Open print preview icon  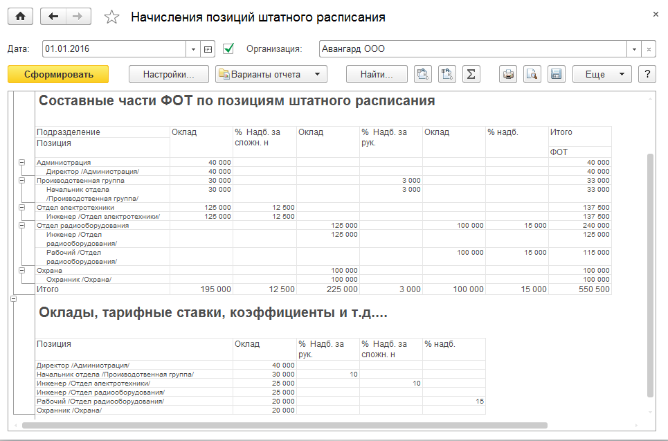tap(532, 74)
